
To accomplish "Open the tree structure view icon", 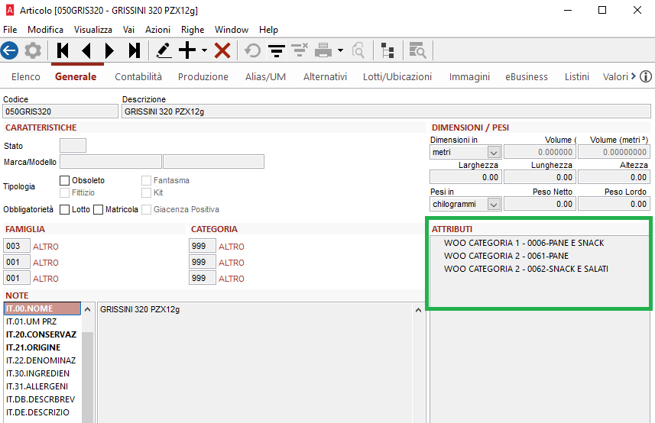I will tap(388, 50).
